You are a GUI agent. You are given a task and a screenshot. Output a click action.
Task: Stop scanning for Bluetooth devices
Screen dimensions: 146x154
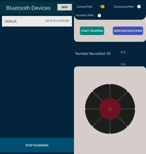[x=37, y=145]
